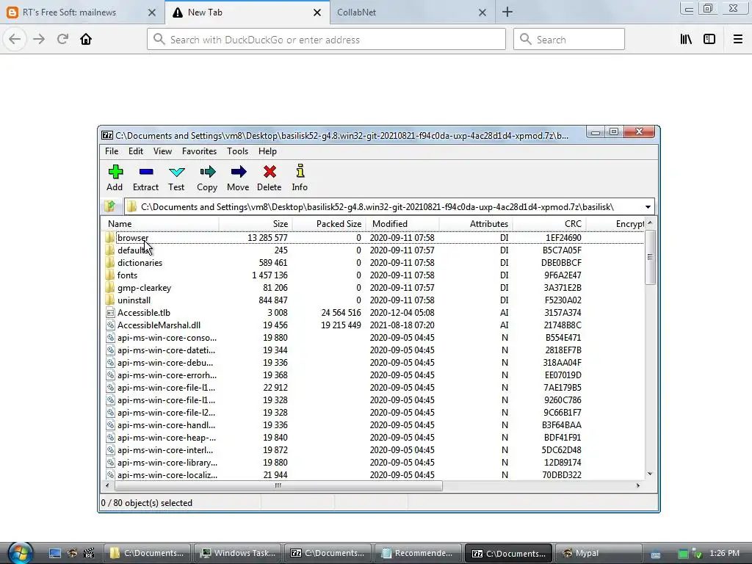Open the browser hamburger menu
This screenshot has height=564, width=752.
[737, 39]
